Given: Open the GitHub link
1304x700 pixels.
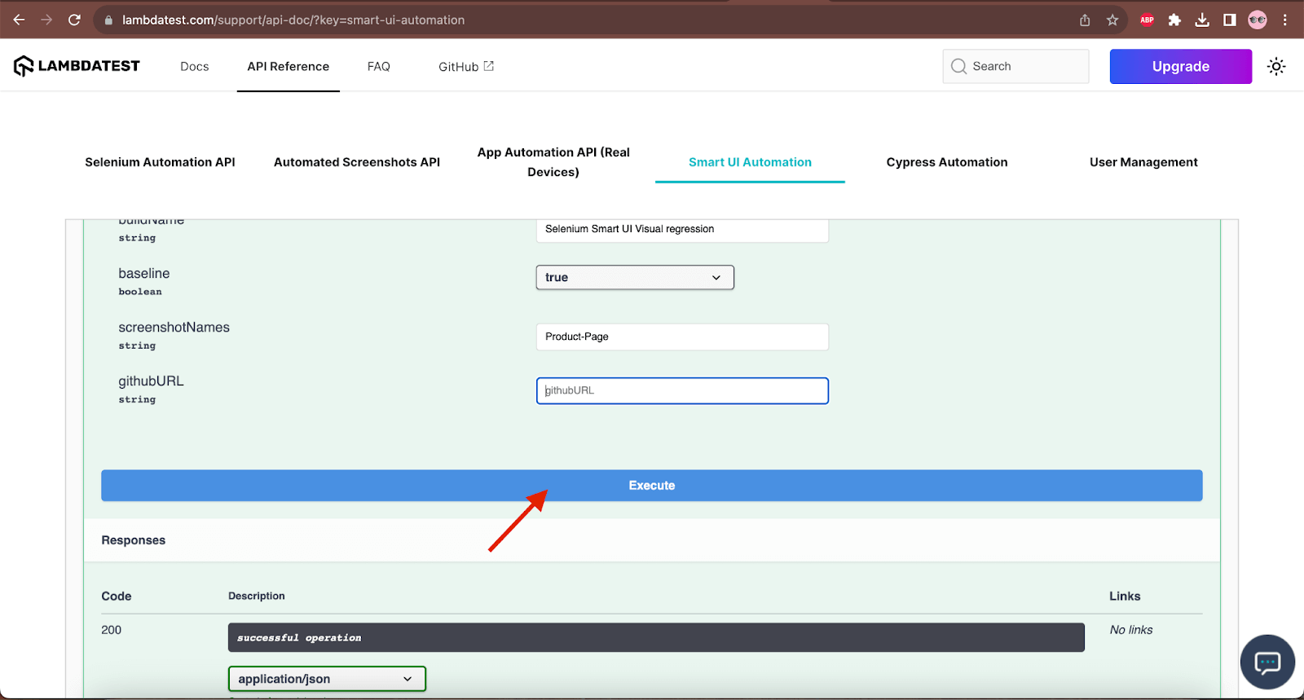Looking at the screenshot, I should pos(459,67).
